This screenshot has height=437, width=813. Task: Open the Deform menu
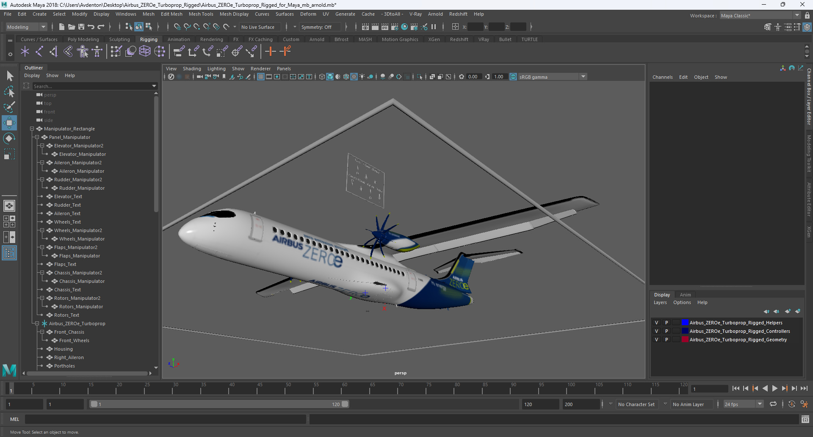[x=308, y=14]
